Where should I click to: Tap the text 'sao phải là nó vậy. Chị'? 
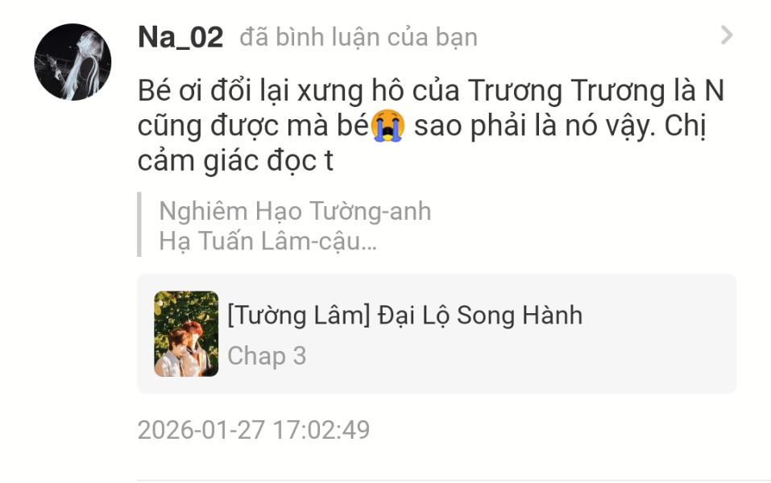560,126
